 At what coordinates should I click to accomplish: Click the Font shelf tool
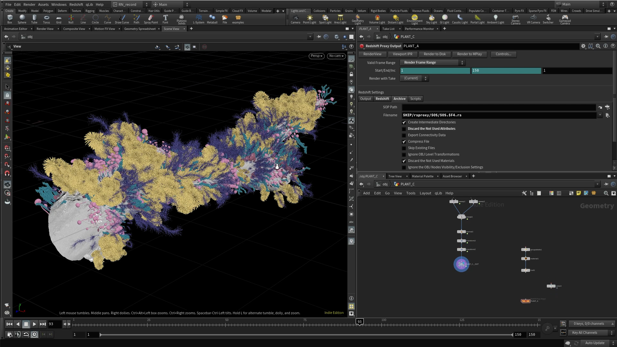click(165, 19)
